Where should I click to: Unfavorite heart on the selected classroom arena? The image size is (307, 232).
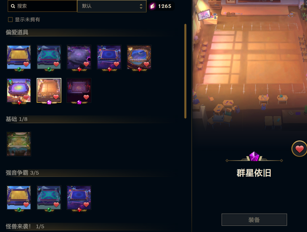click(56, 97)
